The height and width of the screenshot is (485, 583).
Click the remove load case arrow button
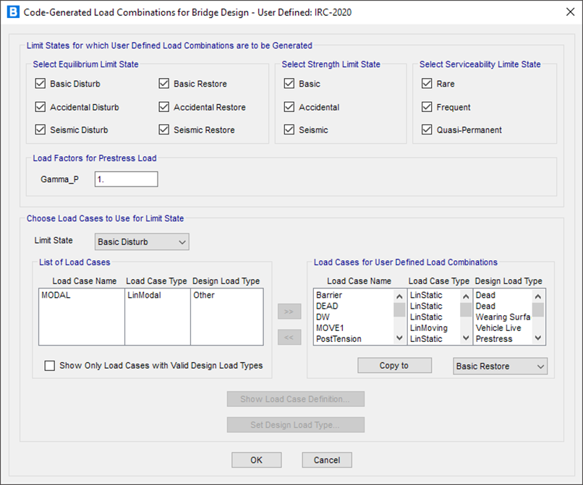pos(289,337)
